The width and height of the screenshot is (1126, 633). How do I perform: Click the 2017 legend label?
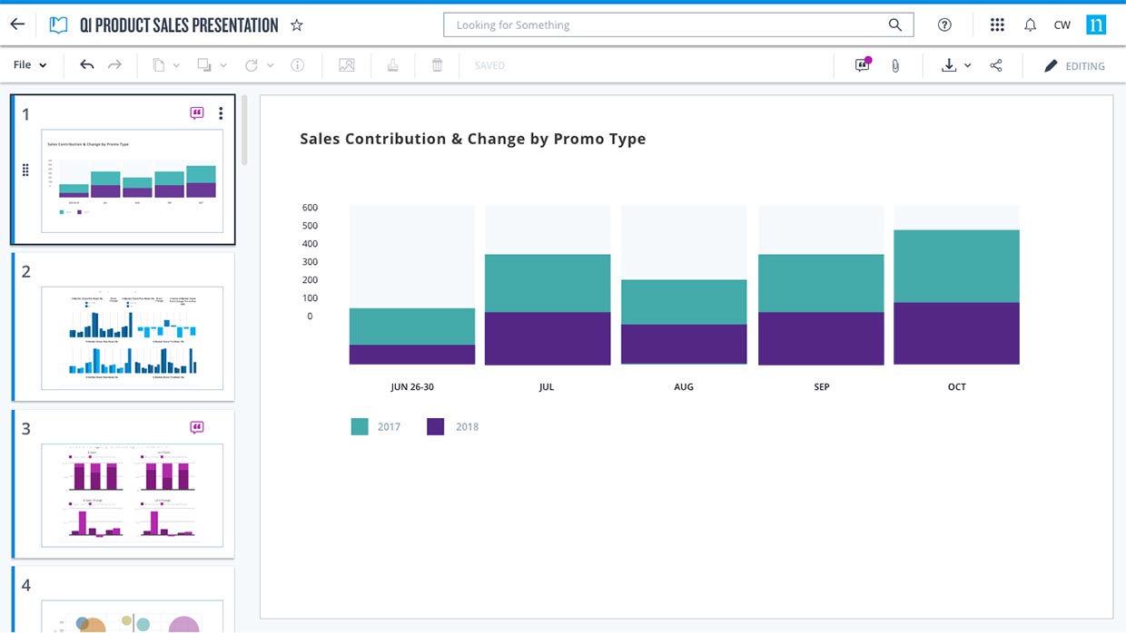[389, 426]
